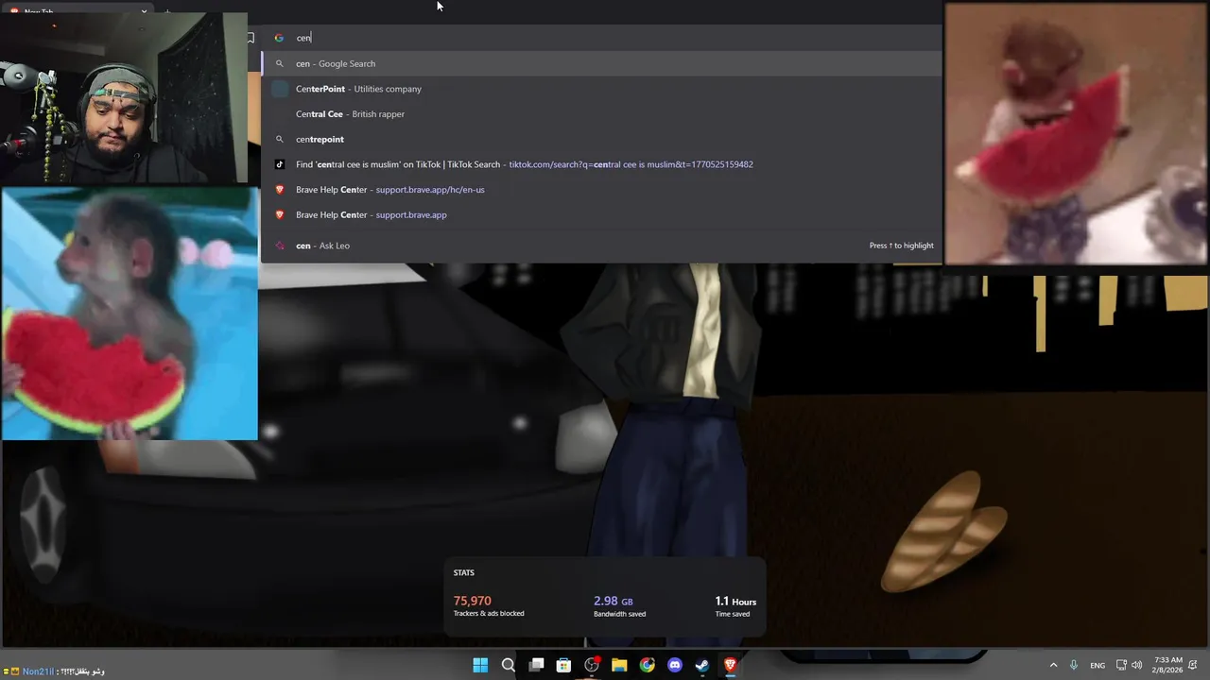This screenshot has height=680, width=1210.
Task: Click the bookmark icon beside address bar
Action: (251, 38)
